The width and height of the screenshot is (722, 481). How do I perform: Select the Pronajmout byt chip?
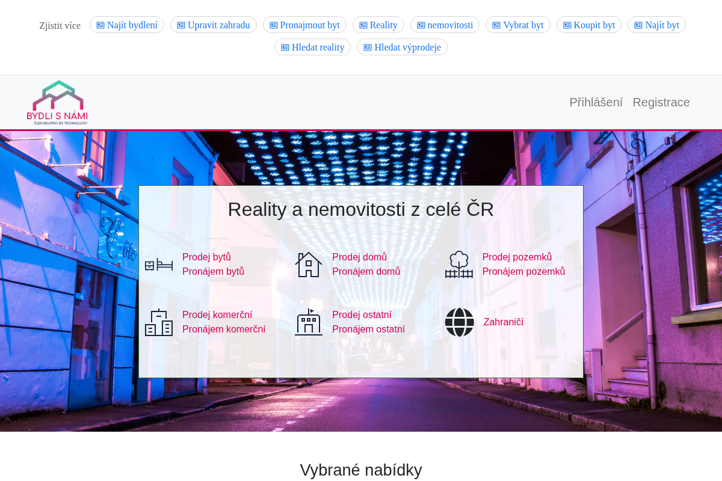coord(304,25)
